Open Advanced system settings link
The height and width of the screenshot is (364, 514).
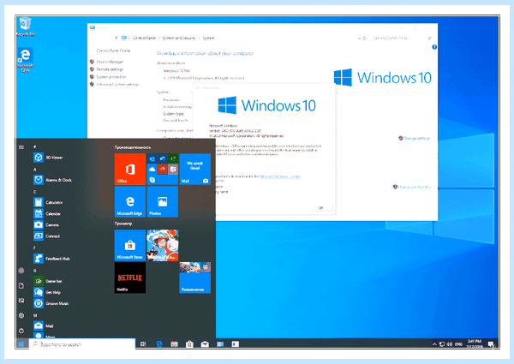click(x=117, y=84)
